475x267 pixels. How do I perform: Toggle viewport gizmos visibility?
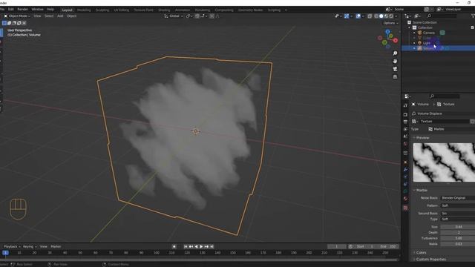pos(347,16)
